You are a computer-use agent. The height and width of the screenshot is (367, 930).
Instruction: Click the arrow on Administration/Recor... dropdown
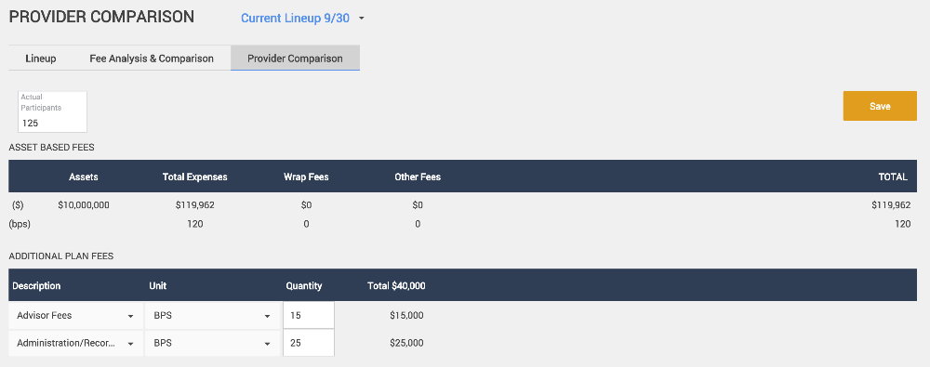(130, 343)
